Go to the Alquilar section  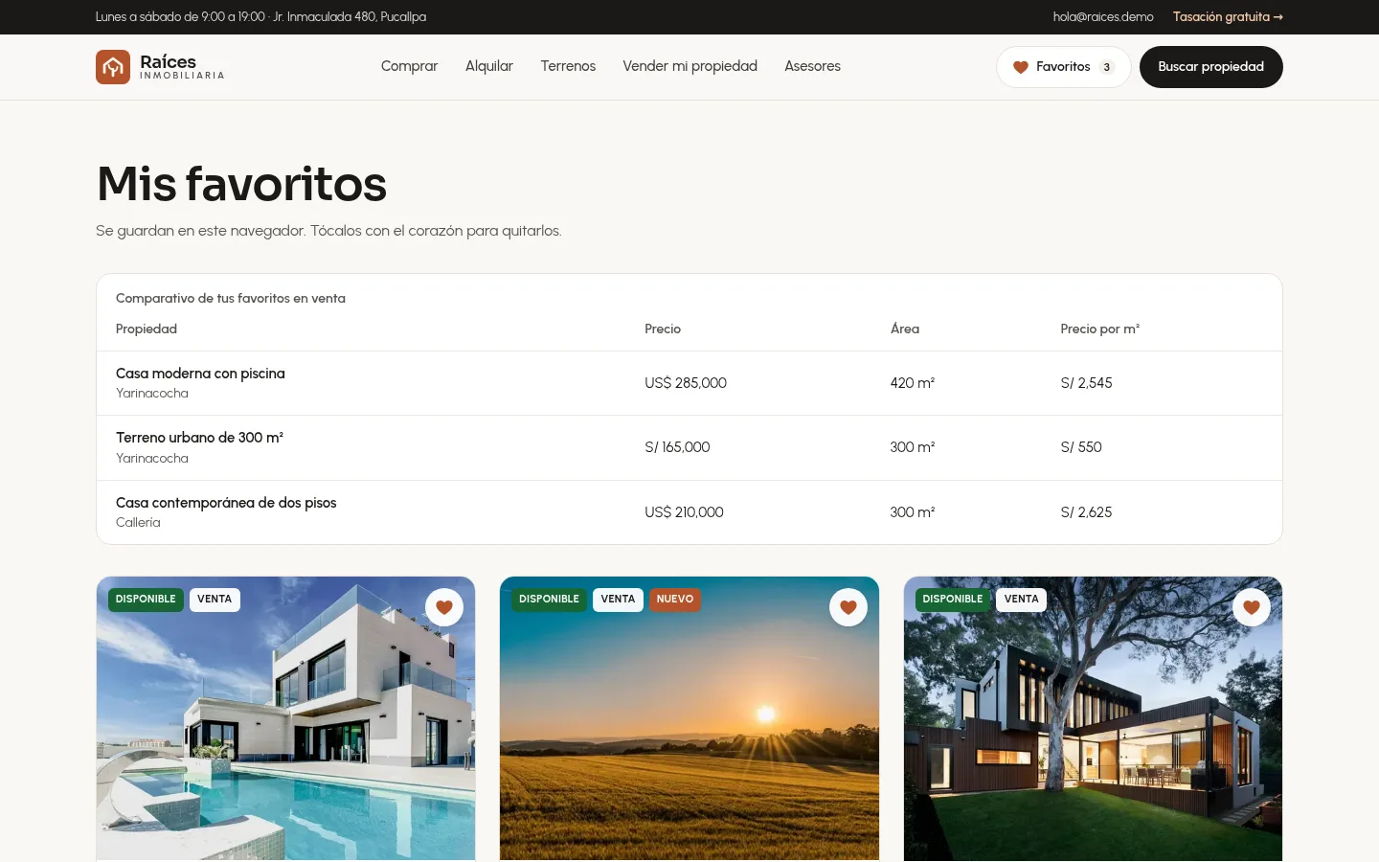[489, 66]
